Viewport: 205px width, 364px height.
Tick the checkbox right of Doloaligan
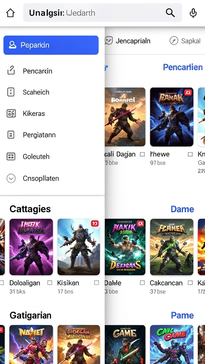tap(49, 283)
